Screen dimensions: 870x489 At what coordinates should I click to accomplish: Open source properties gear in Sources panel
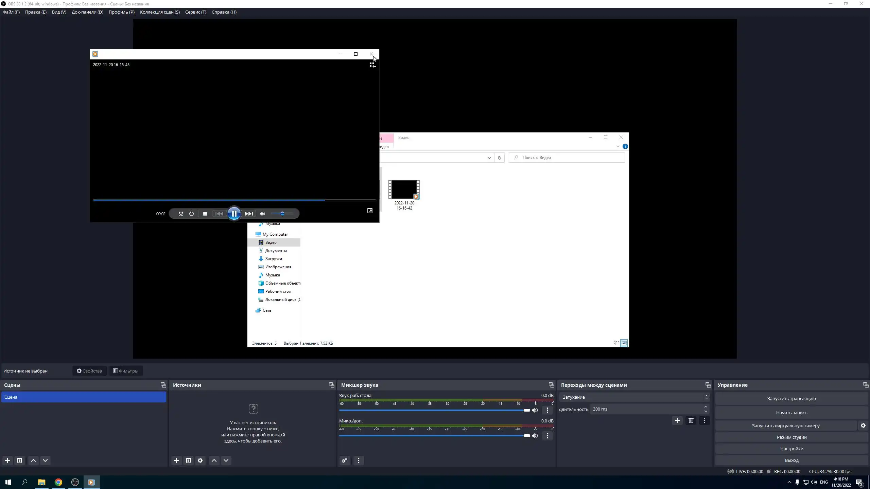pos(200,460)
